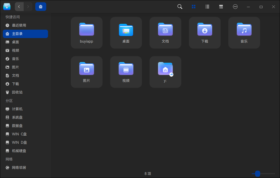Select the 桌面 folder icon in main area
The height and width of the screenshot is (178, 280).
coord(126,33)
